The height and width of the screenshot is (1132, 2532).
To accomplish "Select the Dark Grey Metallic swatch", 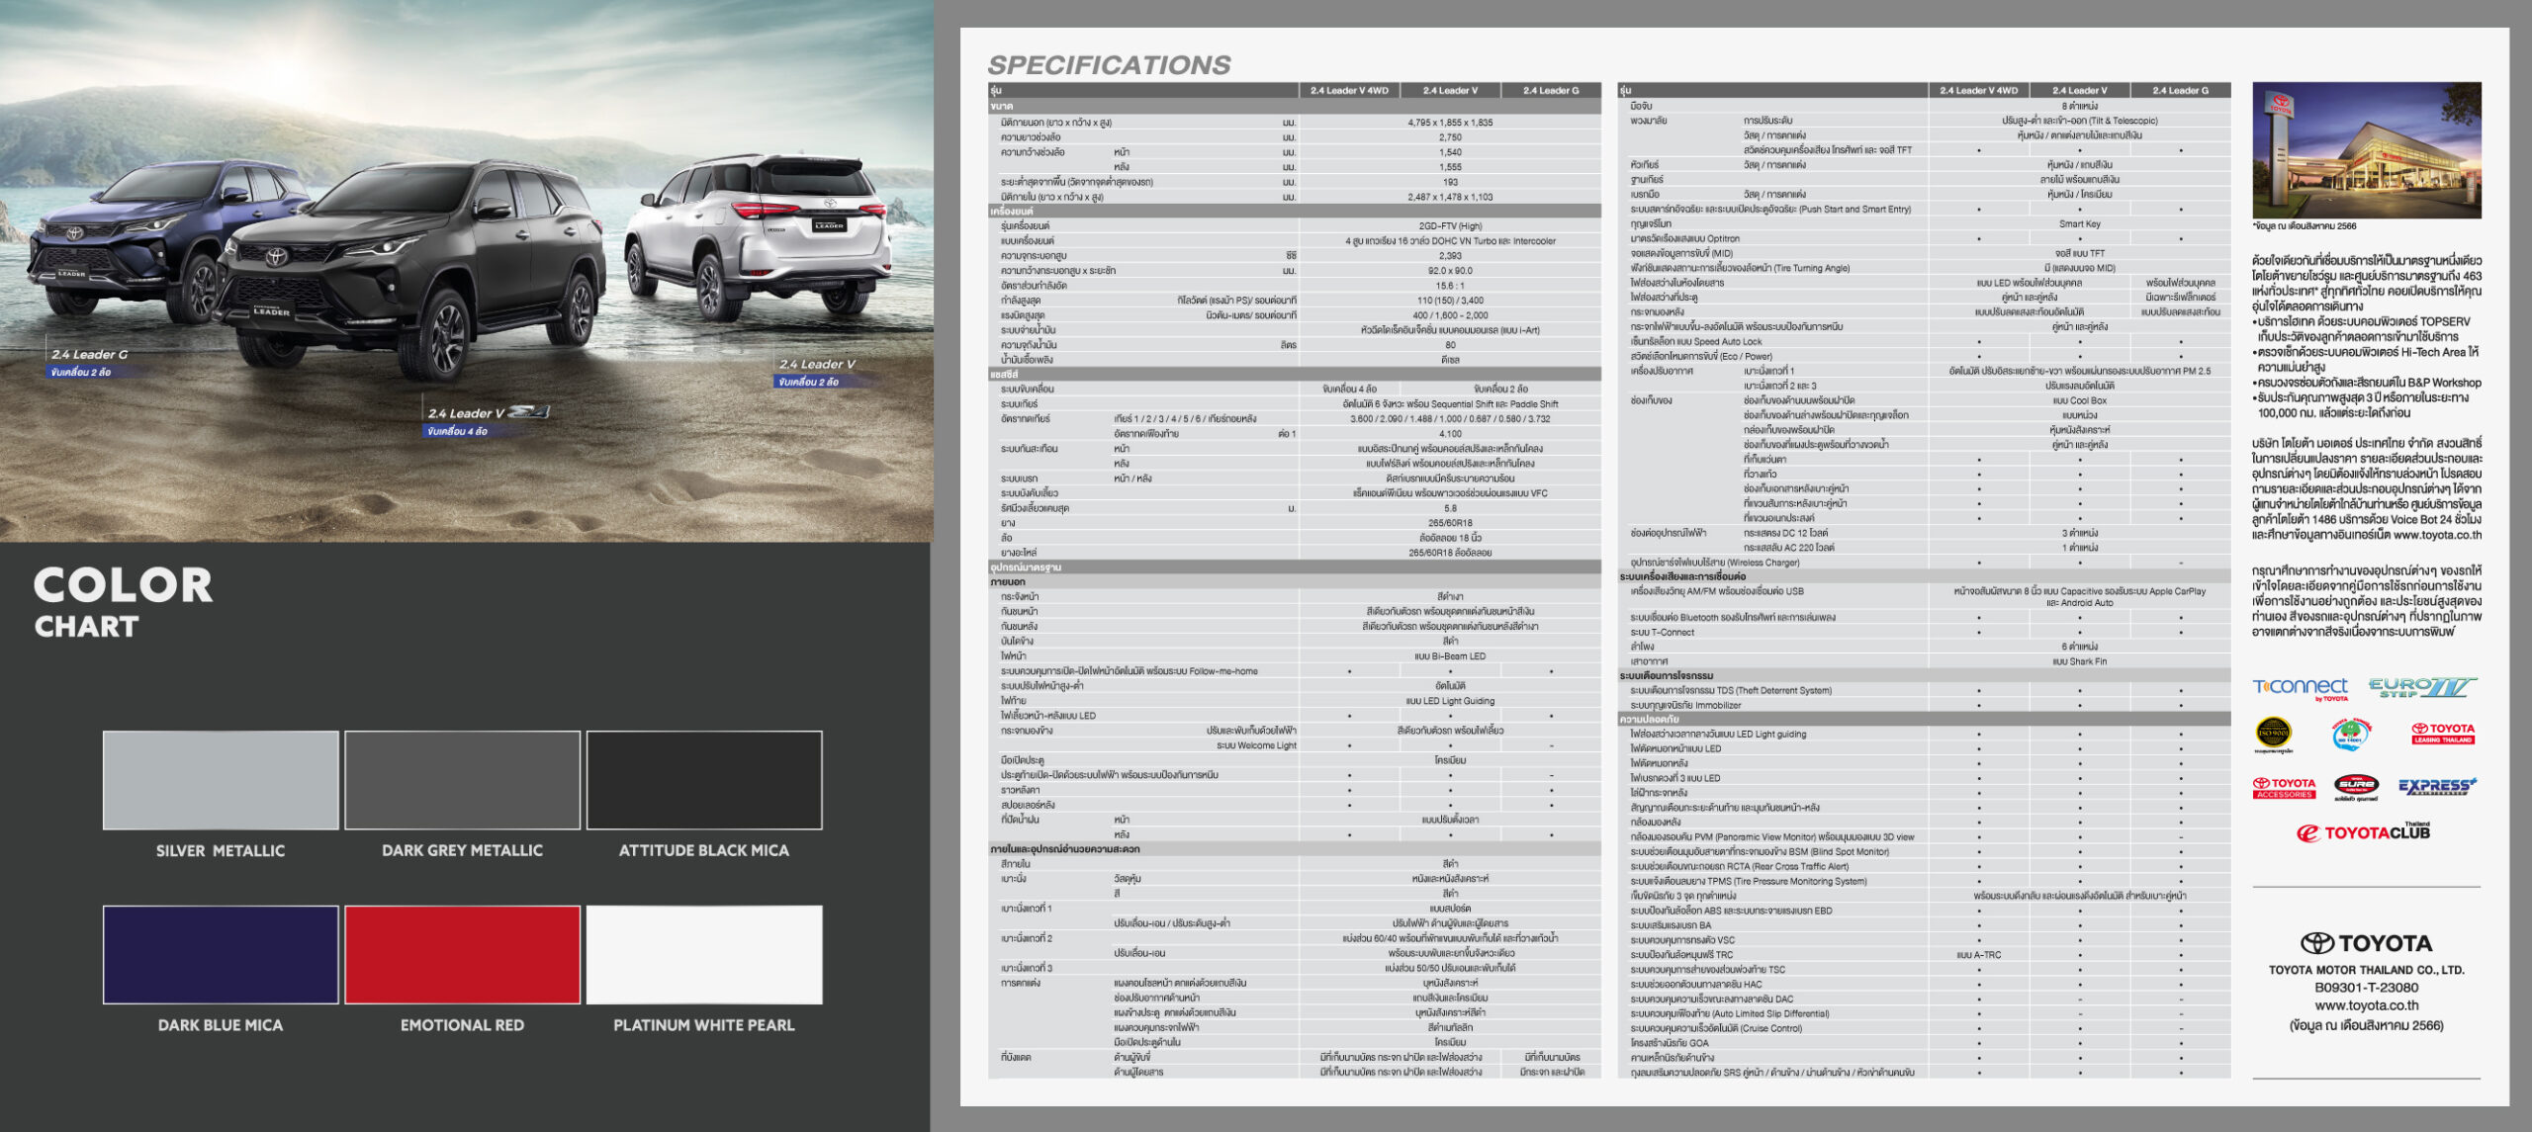I will (462, 780).
